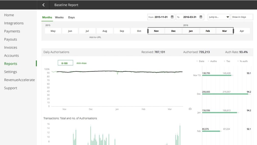
Task: Open RevenueAccelerate in the sidebar
Action: pos(19,80)
